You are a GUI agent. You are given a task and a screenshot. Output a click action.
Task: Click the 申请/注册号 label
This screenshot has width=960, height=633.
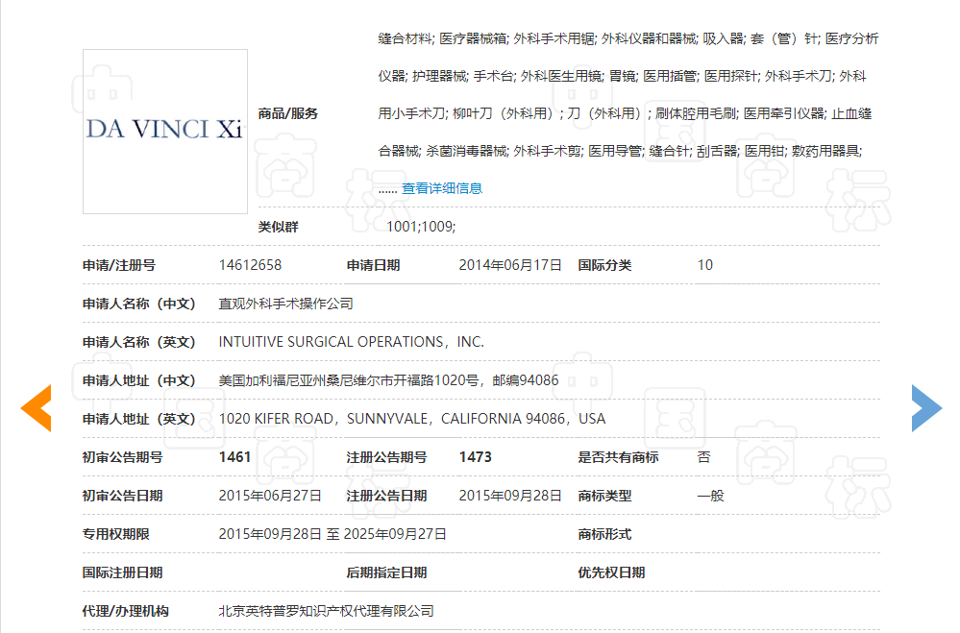click(x=119, y=266)
